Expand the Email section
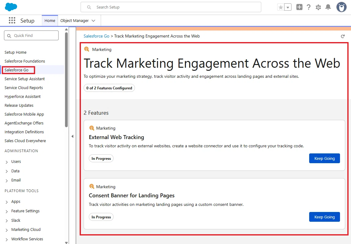The height and width of the screenshot is (244, 351). click(x=7, y=181)
